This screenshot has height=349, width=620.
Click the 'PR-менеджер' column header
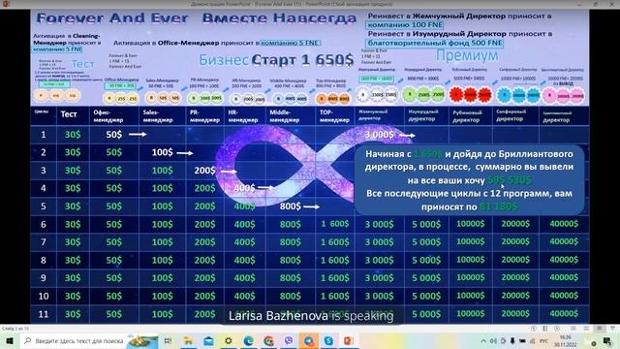pyautogui.click(x=204, y=116)
